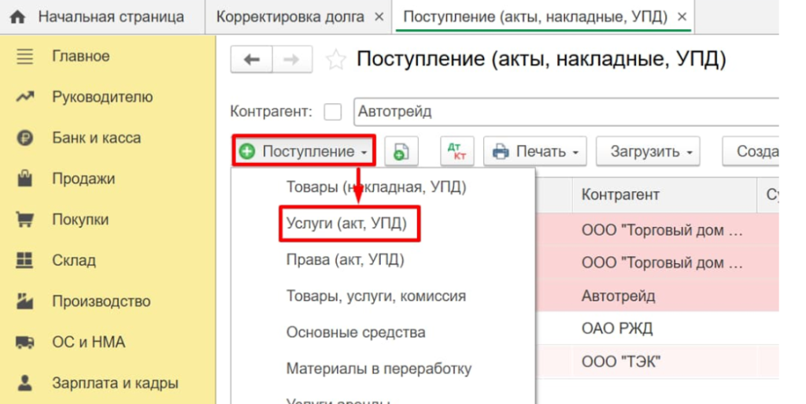Select the ОАО РЖД row
806x404 pixels.
pos(617,328)
